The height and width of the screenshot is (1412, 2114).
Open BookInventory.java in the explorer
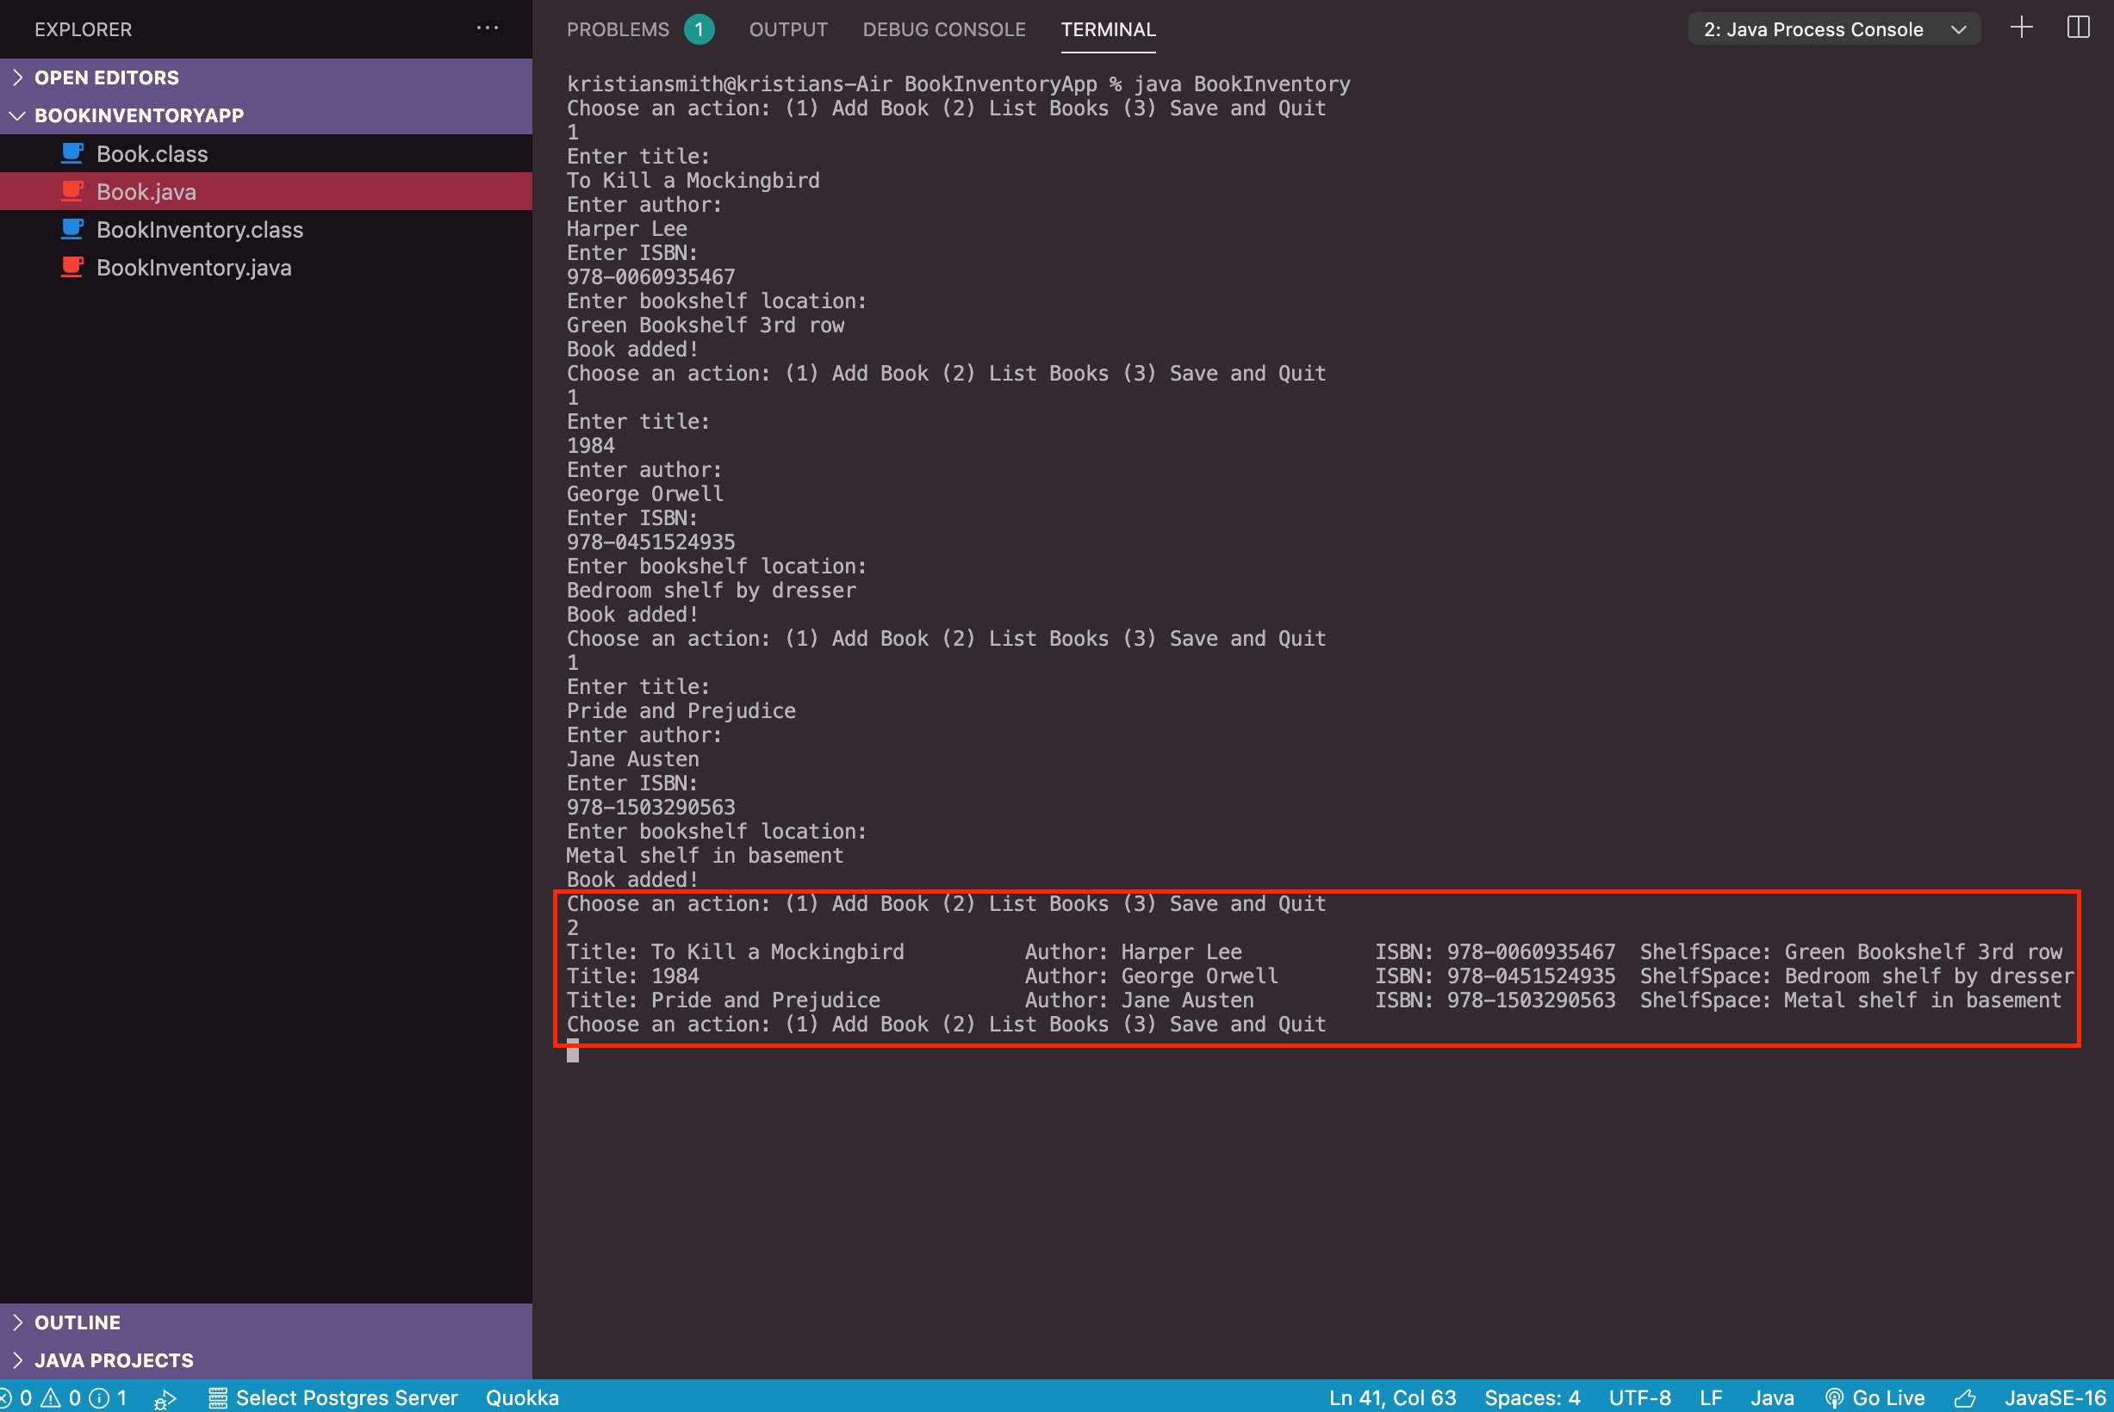point(265,267)
